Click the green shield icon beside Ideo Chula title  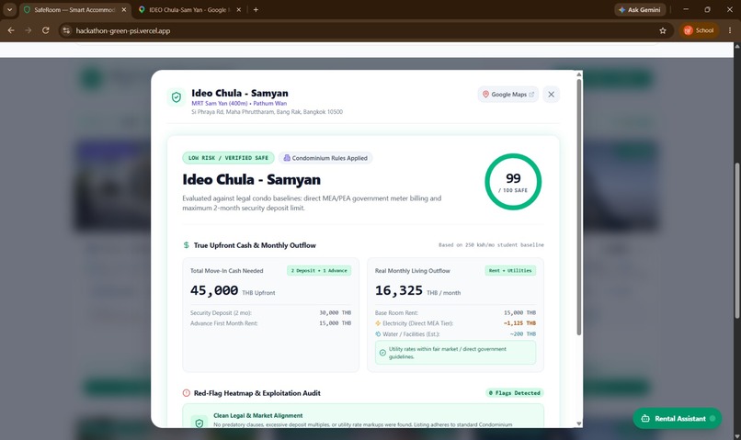click(x=177, y=97)
